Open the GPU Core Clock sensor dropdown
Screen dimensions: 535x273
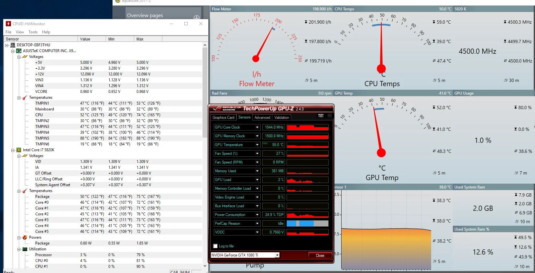[257, 127]
